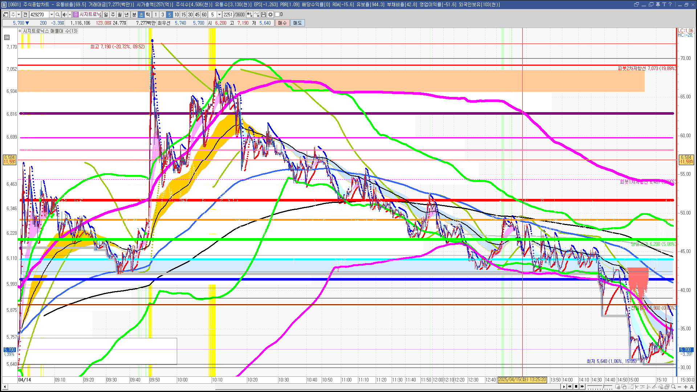Click the speaker sound icon in toolbar
Image resolution: width=697 pixels, height=392 pixels.
(64, 15)
